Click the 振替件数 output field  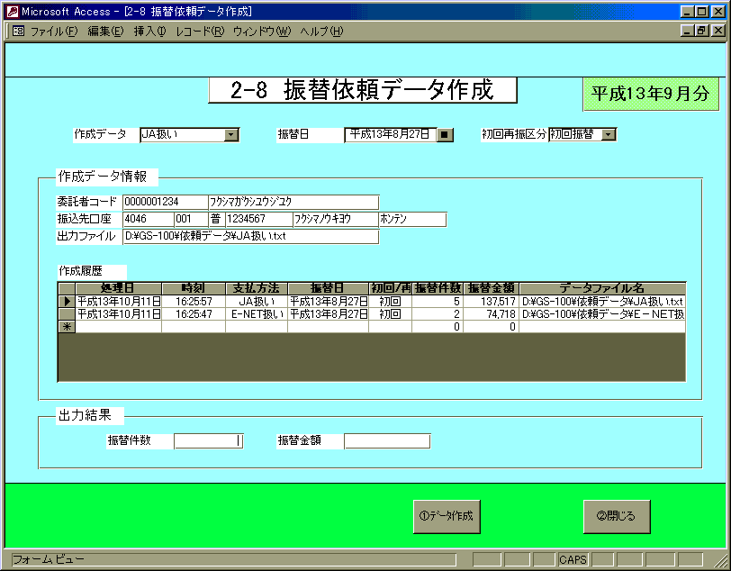click(208, 440)
